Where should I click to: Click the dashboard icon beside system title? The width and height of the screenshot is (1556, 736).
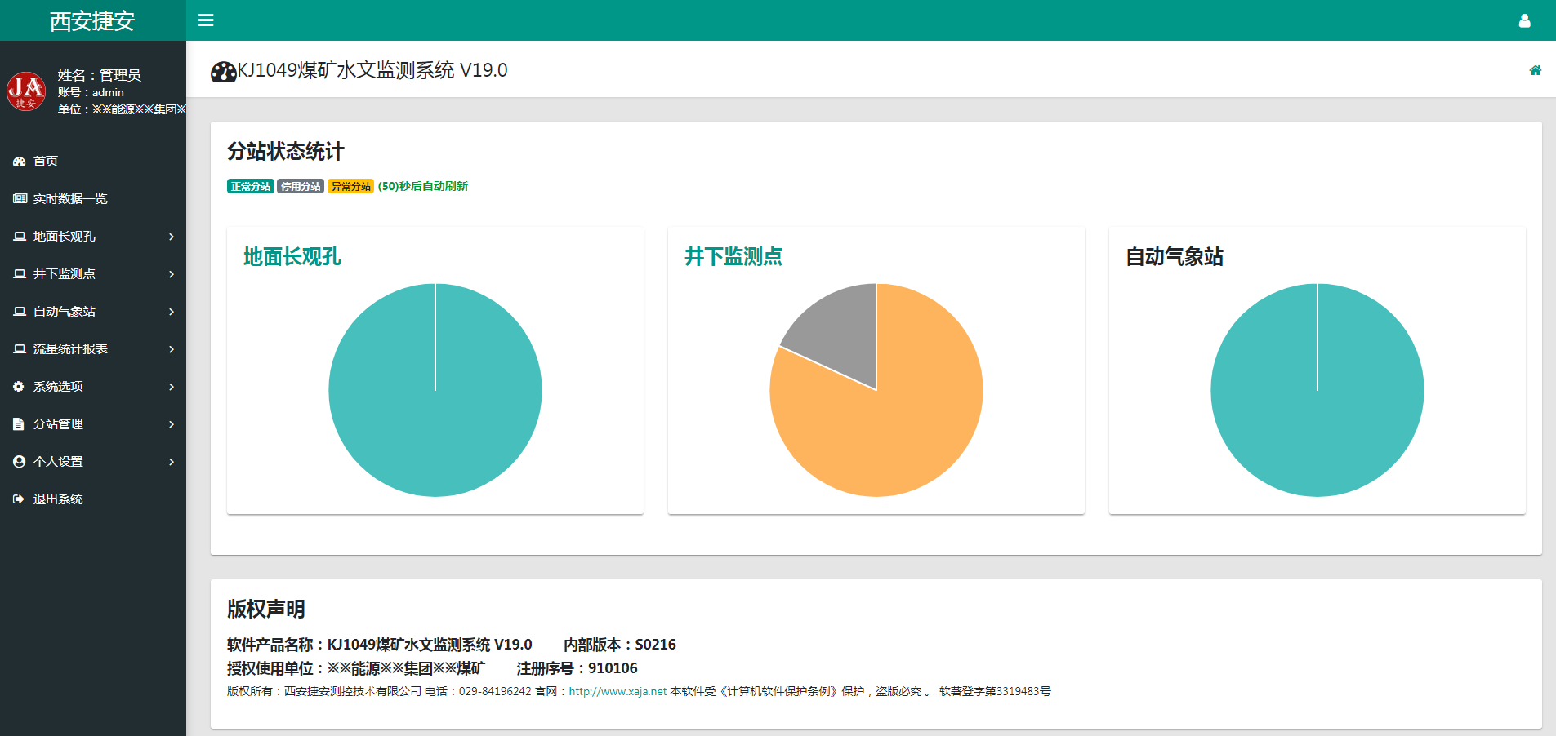(223, 71)
